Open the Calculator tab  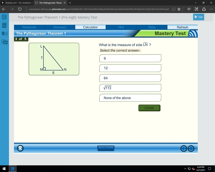(x=90, y=27)
